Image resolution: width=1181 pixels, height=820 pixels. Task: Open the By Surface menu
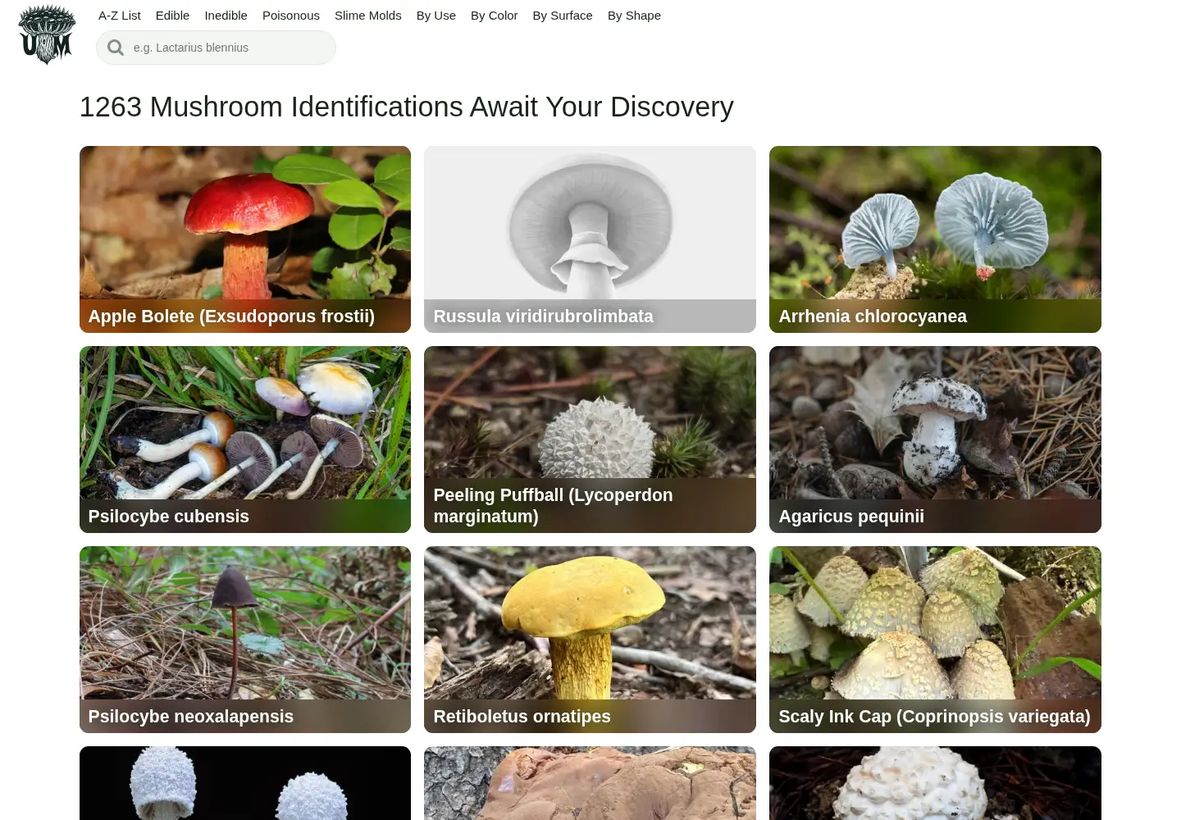click(563, 16)
